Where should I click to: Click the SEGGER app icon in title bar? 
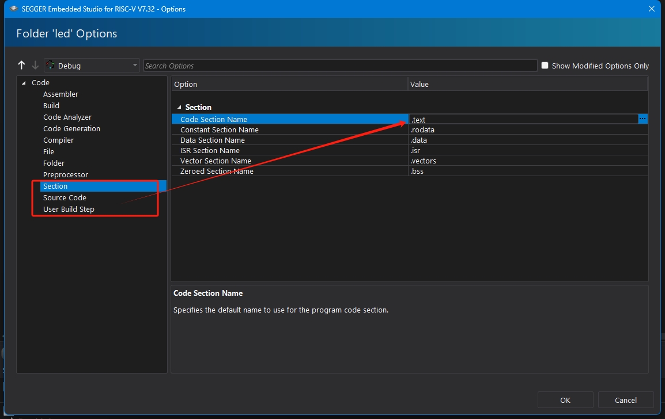click(x=14, y=9)
